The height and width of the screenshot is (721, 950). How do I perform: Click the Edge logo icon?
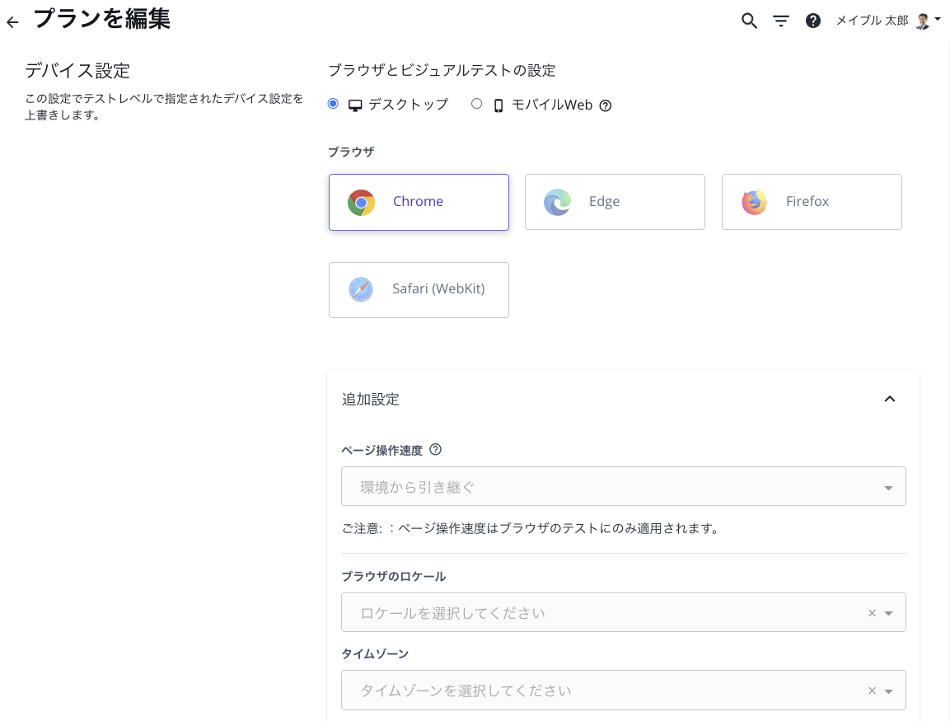coord(558,203)
